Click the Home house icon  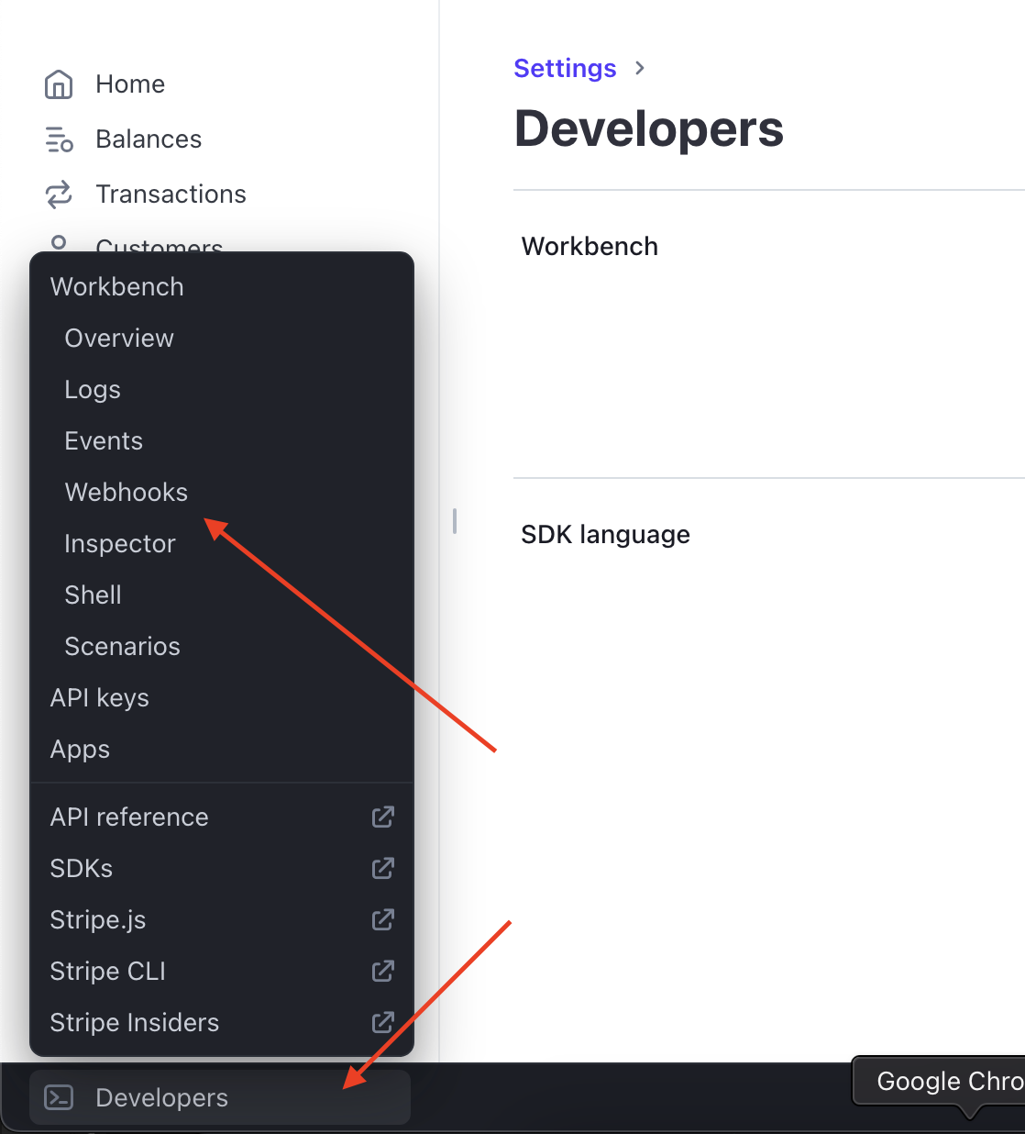59,84
